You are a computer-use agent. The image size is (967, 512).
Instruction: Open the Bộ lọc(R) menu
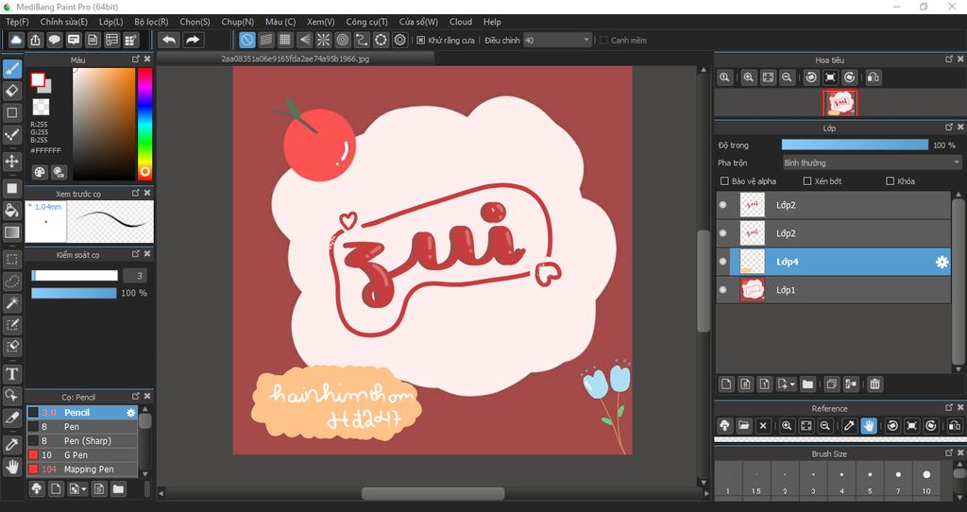tap(151, 22)
